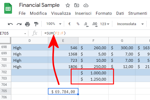The height and width of the screenshot is (100, 150).
Task: Select column E header
Action: (x=63, y=41)
